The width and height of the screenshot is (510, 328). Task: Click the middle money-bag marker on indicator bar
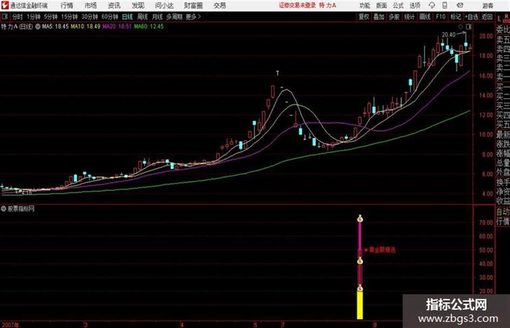pos(360,261)
